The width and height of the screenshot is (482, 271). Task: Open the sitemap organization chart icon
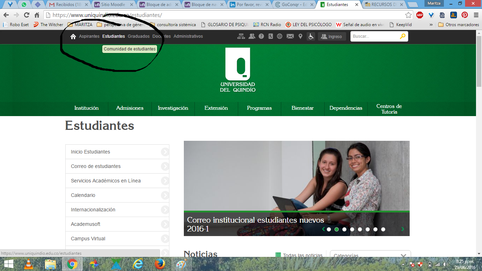tap(241, 36)
